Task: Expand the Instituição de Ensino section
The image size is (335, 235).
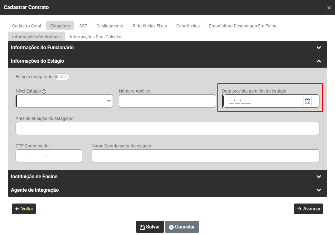Action: pos(318,177)
